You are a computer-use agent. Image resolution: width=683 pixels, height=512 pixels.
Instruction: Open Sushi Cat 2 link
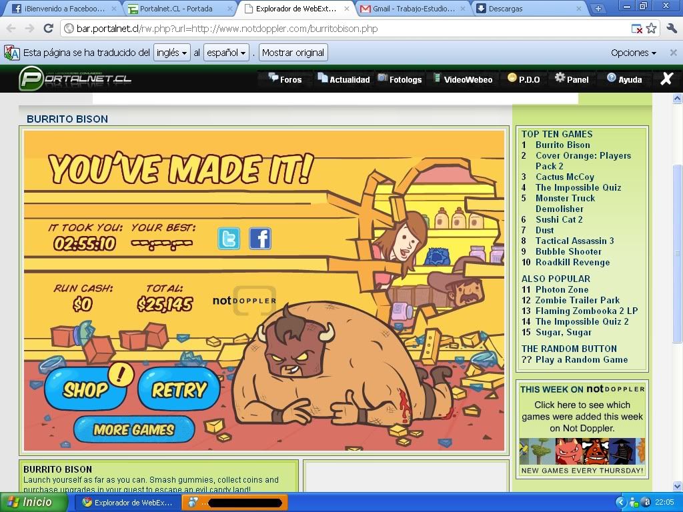click(559, 219)
